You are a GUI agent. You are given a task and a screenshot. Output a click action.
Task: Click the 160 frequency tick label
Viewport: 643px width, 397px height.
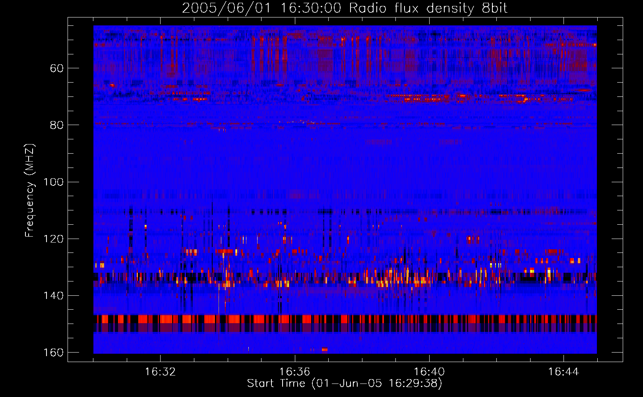(54, 353)
